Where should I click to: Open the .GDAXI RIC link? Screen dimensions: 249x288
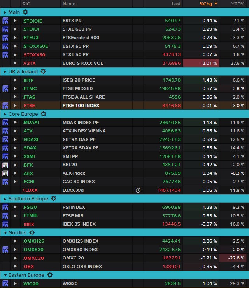click(30, 139)
